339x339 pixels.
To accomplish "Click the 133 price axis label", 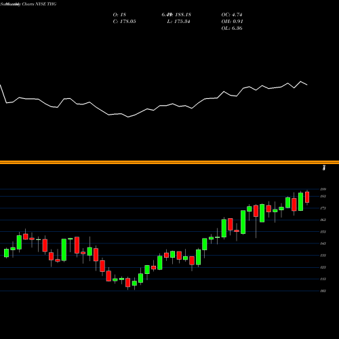I will 323,256.
